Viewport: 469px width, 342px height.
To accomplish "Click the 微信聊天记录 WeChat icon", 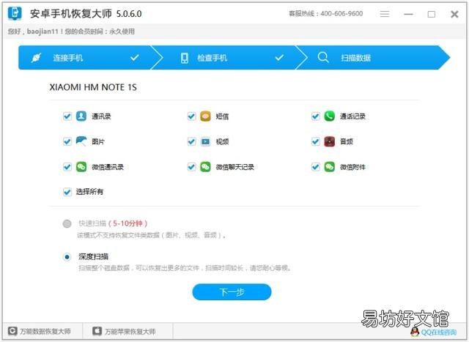I will 205,166.
